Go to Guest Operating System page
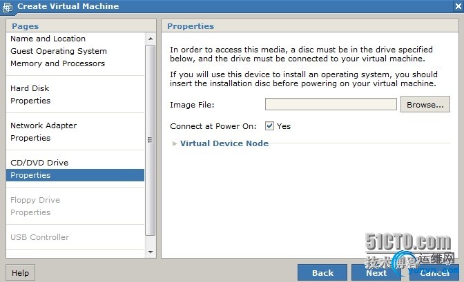Viewport: 464px width, 282px height. (59, 51)
